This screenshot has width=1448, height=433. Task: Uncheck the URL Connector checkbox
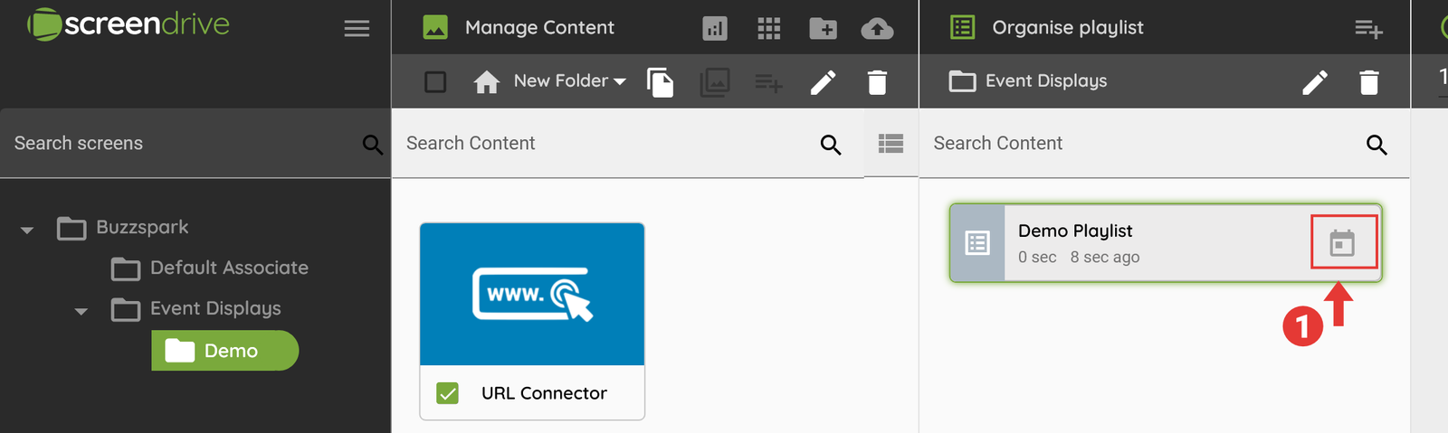[447, 393]
